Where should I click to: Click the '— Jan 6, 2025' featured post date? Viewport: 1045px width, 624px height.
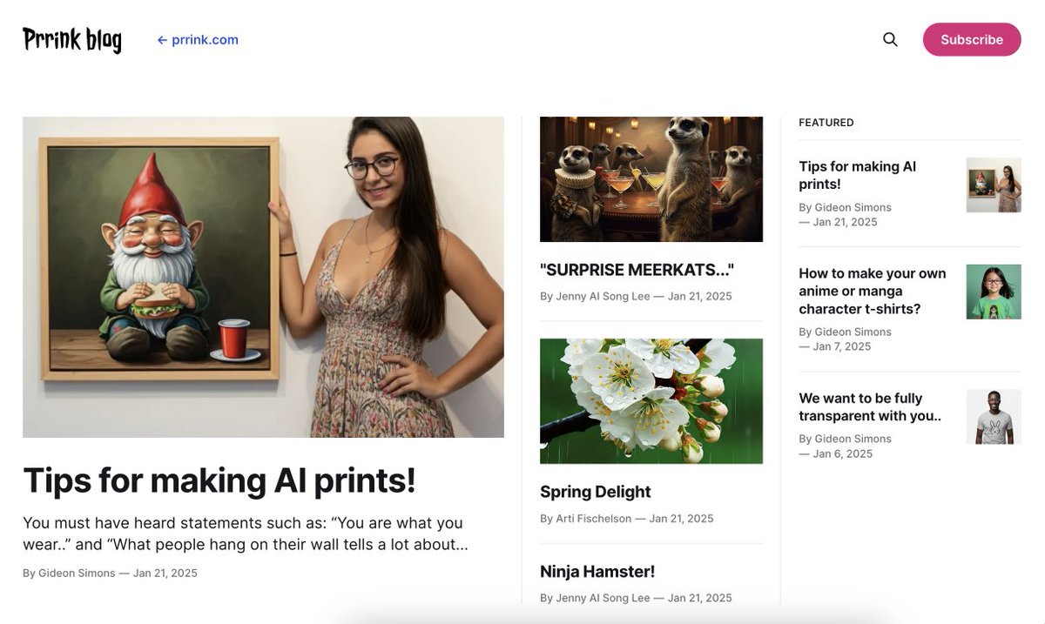(x=835, y=453)
